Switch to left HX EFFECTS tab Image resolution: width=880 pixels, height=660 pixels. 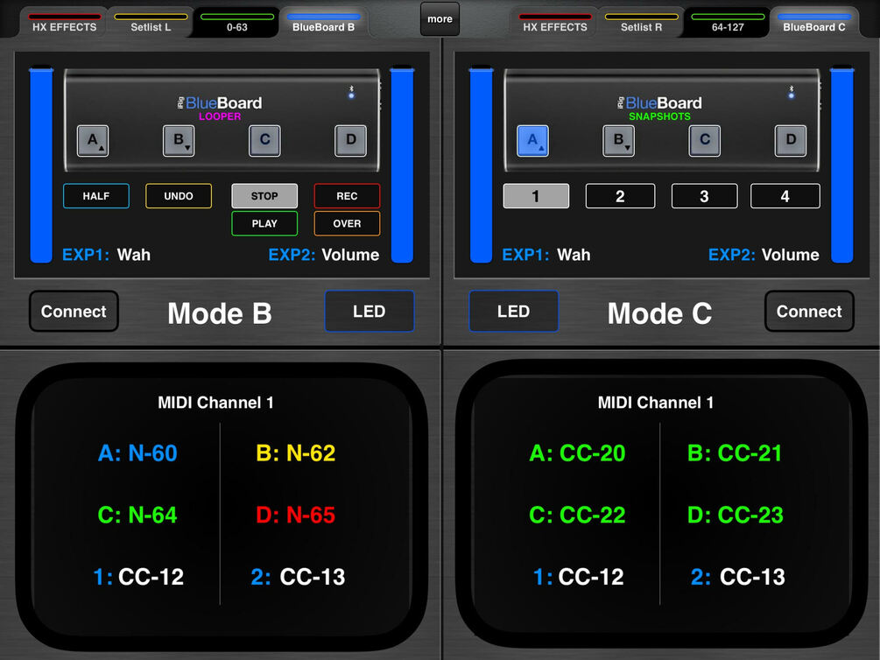click(65, 23)
